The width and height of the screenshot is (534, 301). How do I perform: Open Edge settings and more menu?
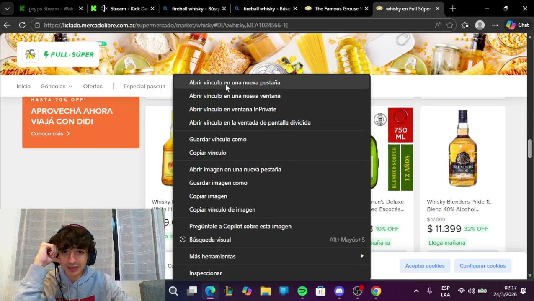[495, 25]
